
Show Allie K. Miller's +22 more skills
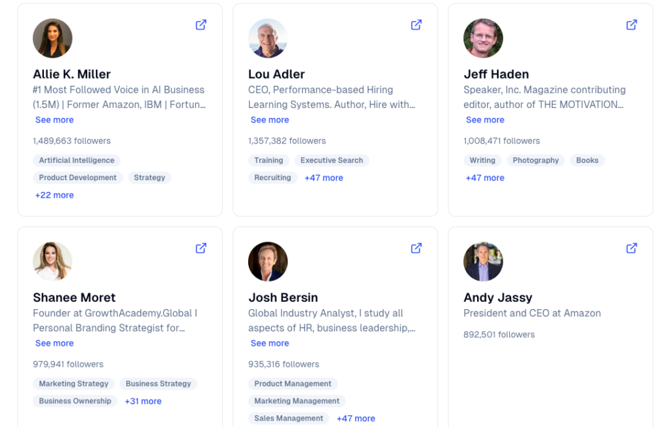[x=54, y=195]
